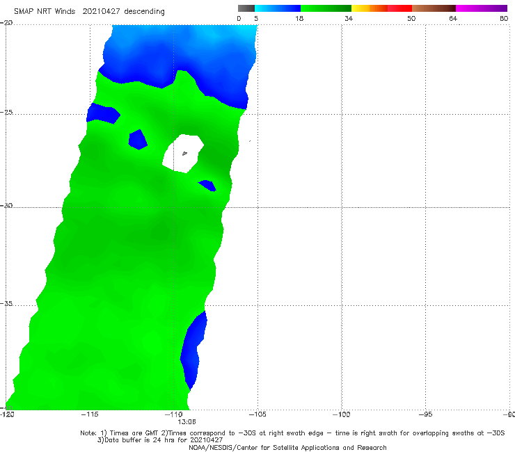Click colorbar label '34'
The height and width of the screenshot is (452, 515).
[349, 18]
